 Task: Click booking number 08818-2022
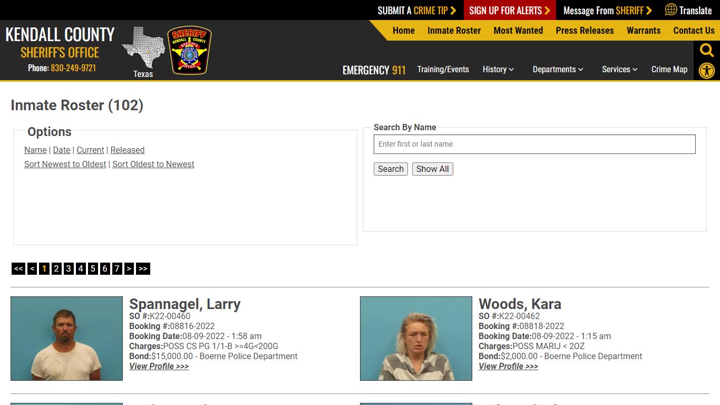click(x=542, y=326)
